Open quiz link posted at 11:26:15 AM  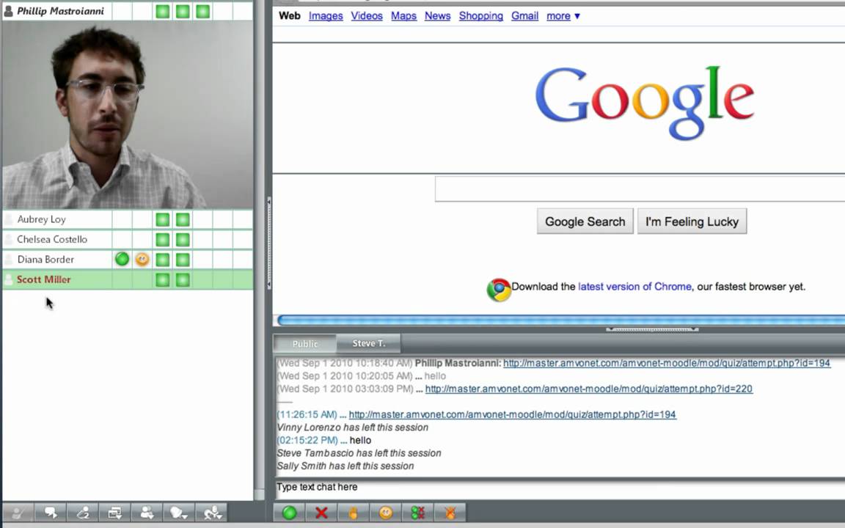coord(512,414)
